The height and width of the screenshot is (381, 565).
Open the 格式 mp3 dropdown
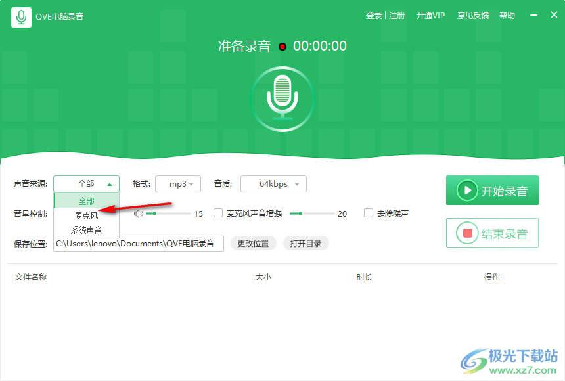pyautogui.click(x=177, y=184)
